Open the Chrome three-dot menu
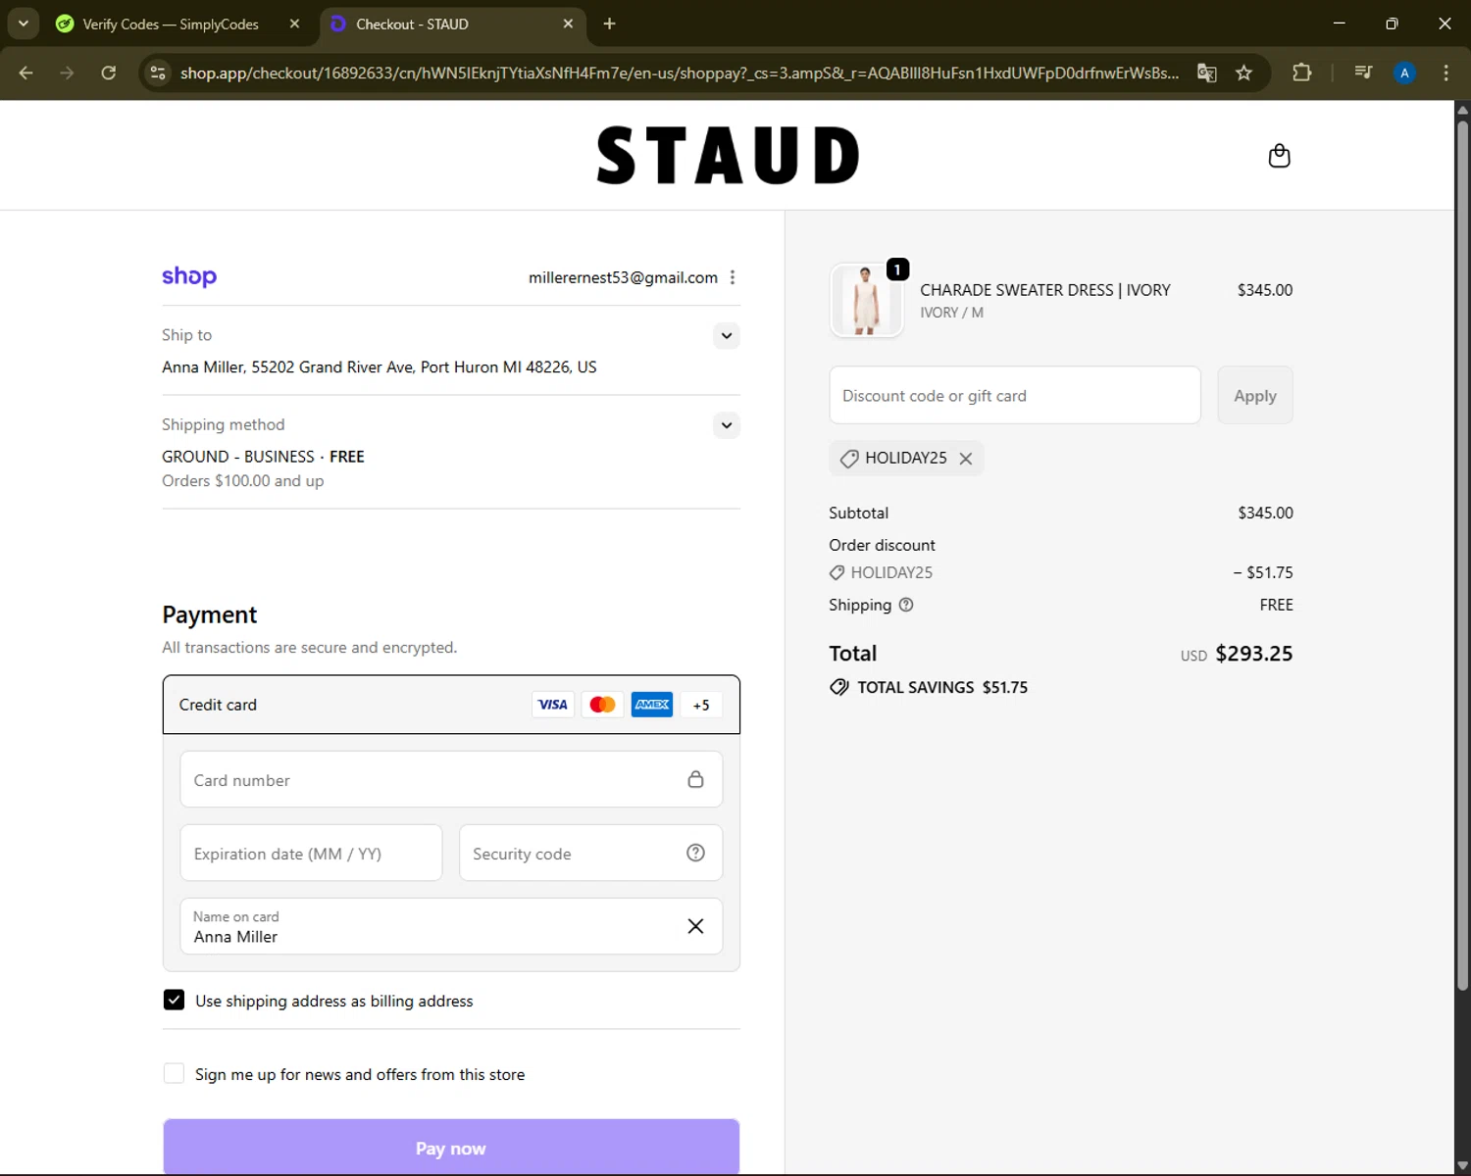 [1446, 73]
